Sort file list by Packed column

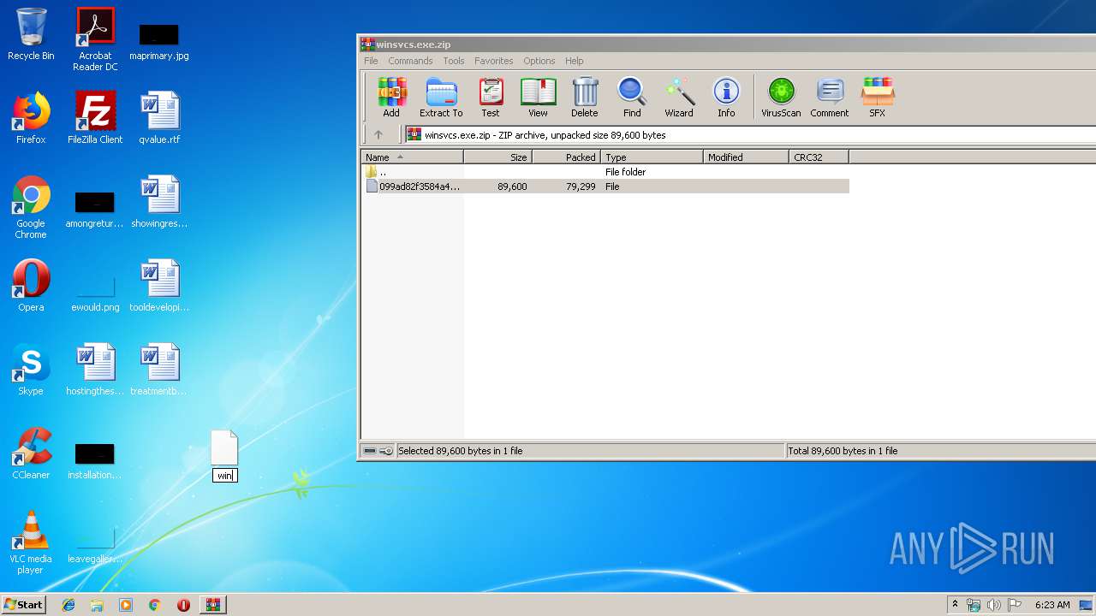tap(567, 157)
